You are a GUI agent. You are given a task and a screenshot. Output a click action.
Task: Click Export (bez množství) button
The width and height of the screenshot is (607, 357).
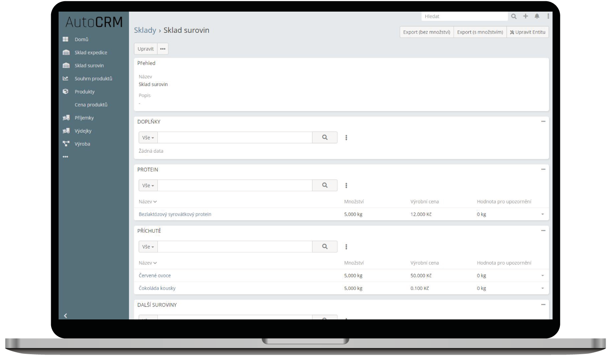click(x=426, y=32)
